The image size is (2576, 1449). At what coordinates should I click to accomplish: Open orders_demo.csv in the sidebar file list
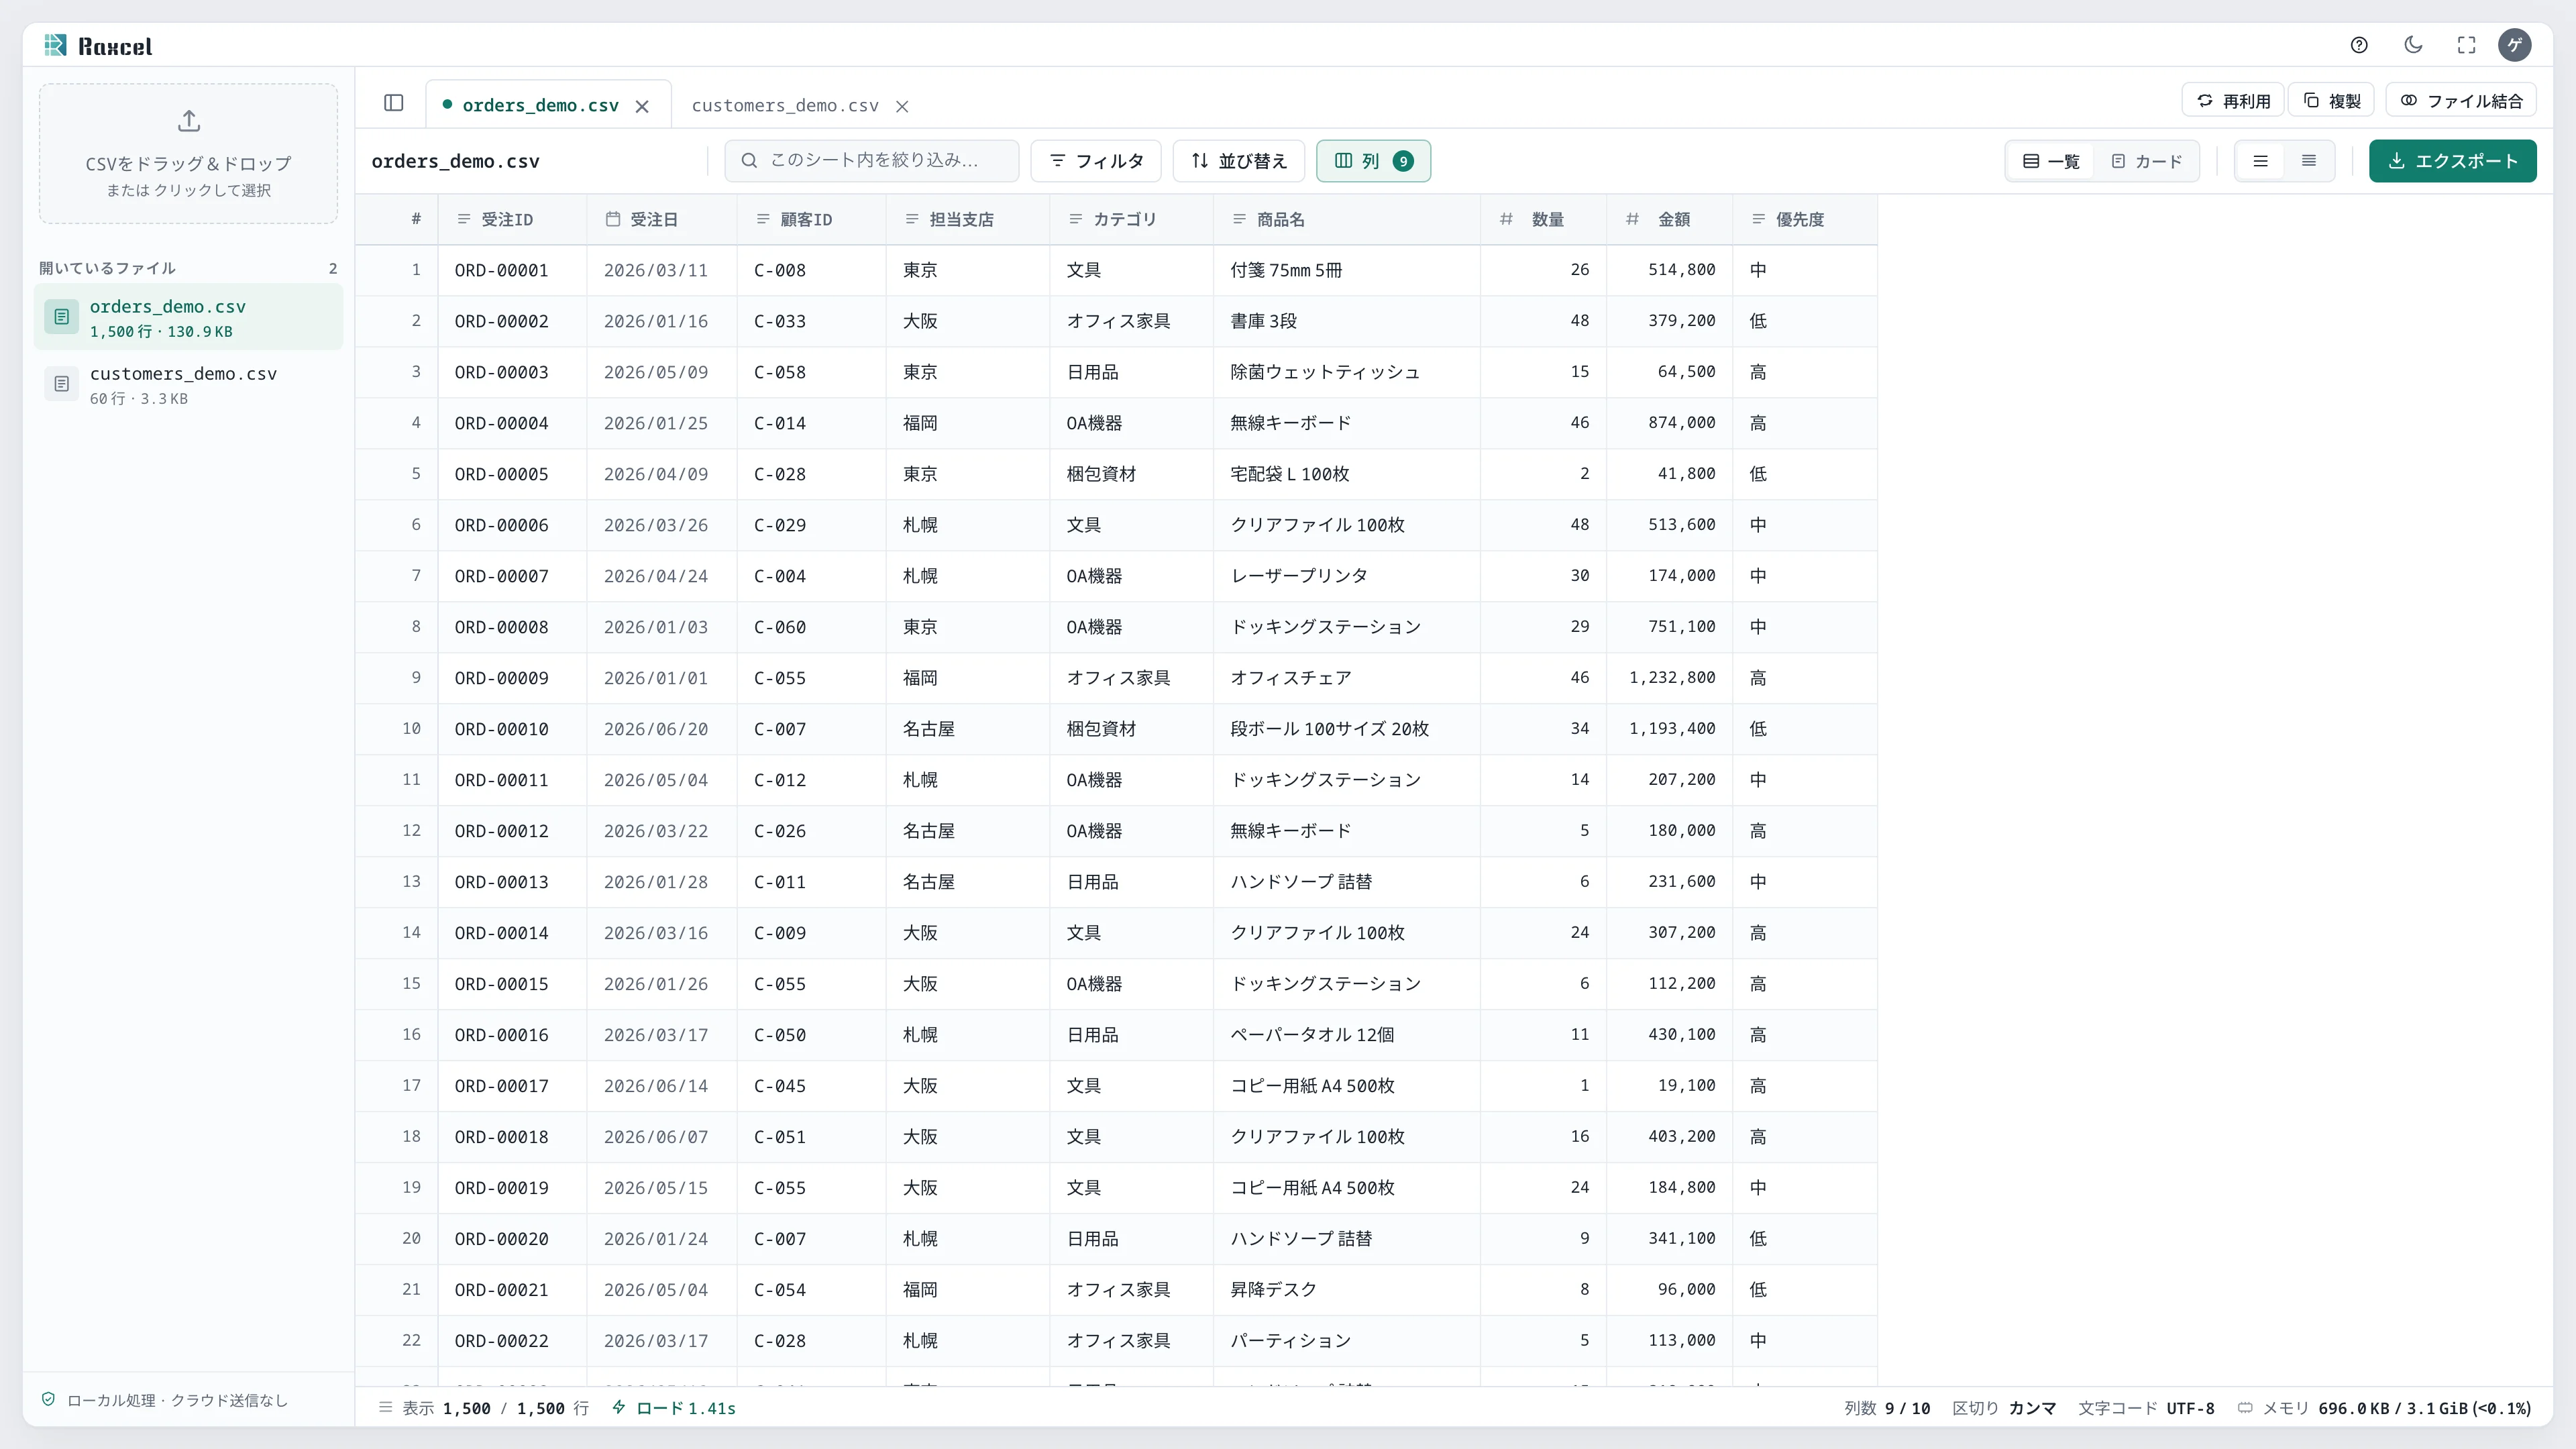[x=188, y=317]
